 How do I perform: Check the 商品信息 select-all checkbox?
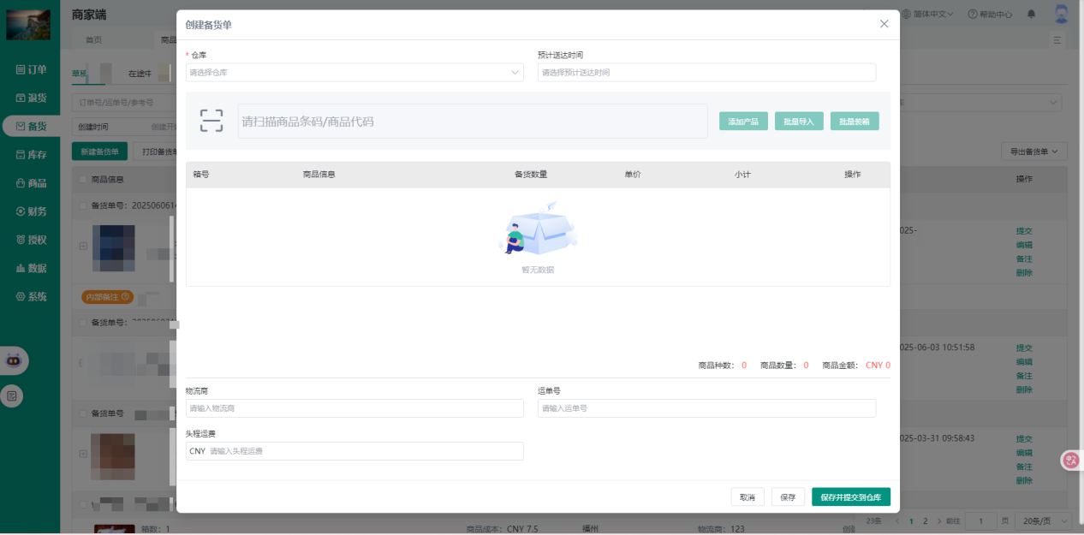(83, 180)
